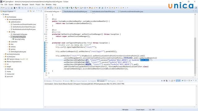Toggle Show Console on standard output
The height and width of the screenshot is (111, 198).
[177, 81]
